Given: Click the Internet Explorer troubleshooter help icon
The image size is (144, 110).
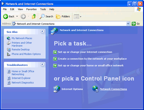Looking at the screenshot, I should pyautogui.click(x=9, y=78).
